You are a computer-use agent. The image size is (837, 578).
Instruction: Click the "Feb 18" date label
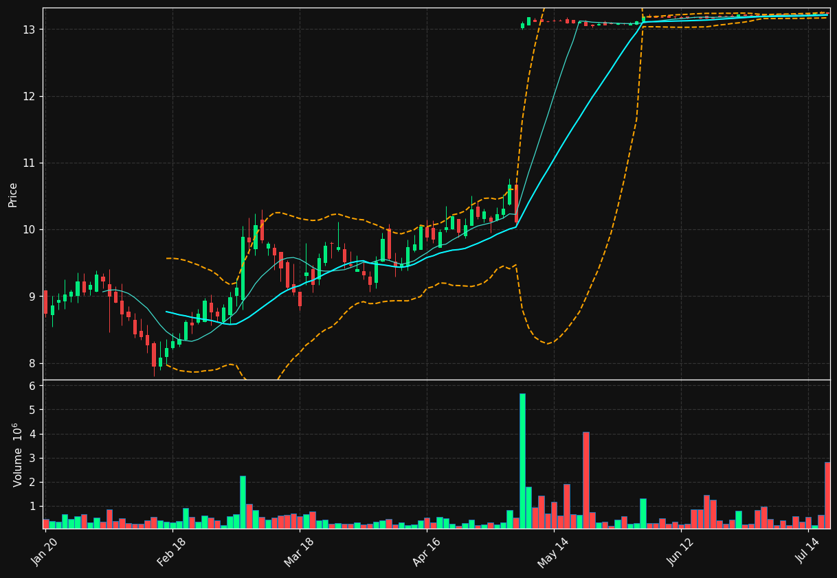(x=170, y=551)
